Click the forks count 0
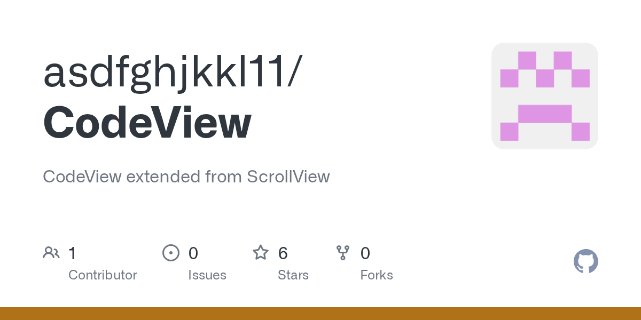 (x=365, y=253)
